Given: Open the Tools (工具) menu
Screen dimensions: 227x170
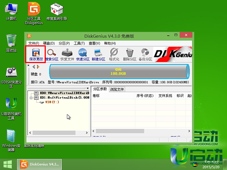Looking at the screenshot, I should (x=79, y=43).
